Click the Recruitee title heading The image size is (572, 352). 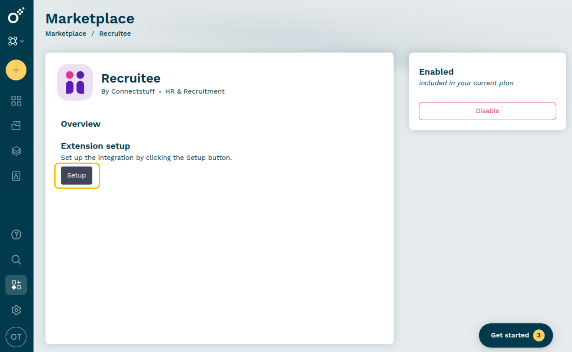point(131,78)
